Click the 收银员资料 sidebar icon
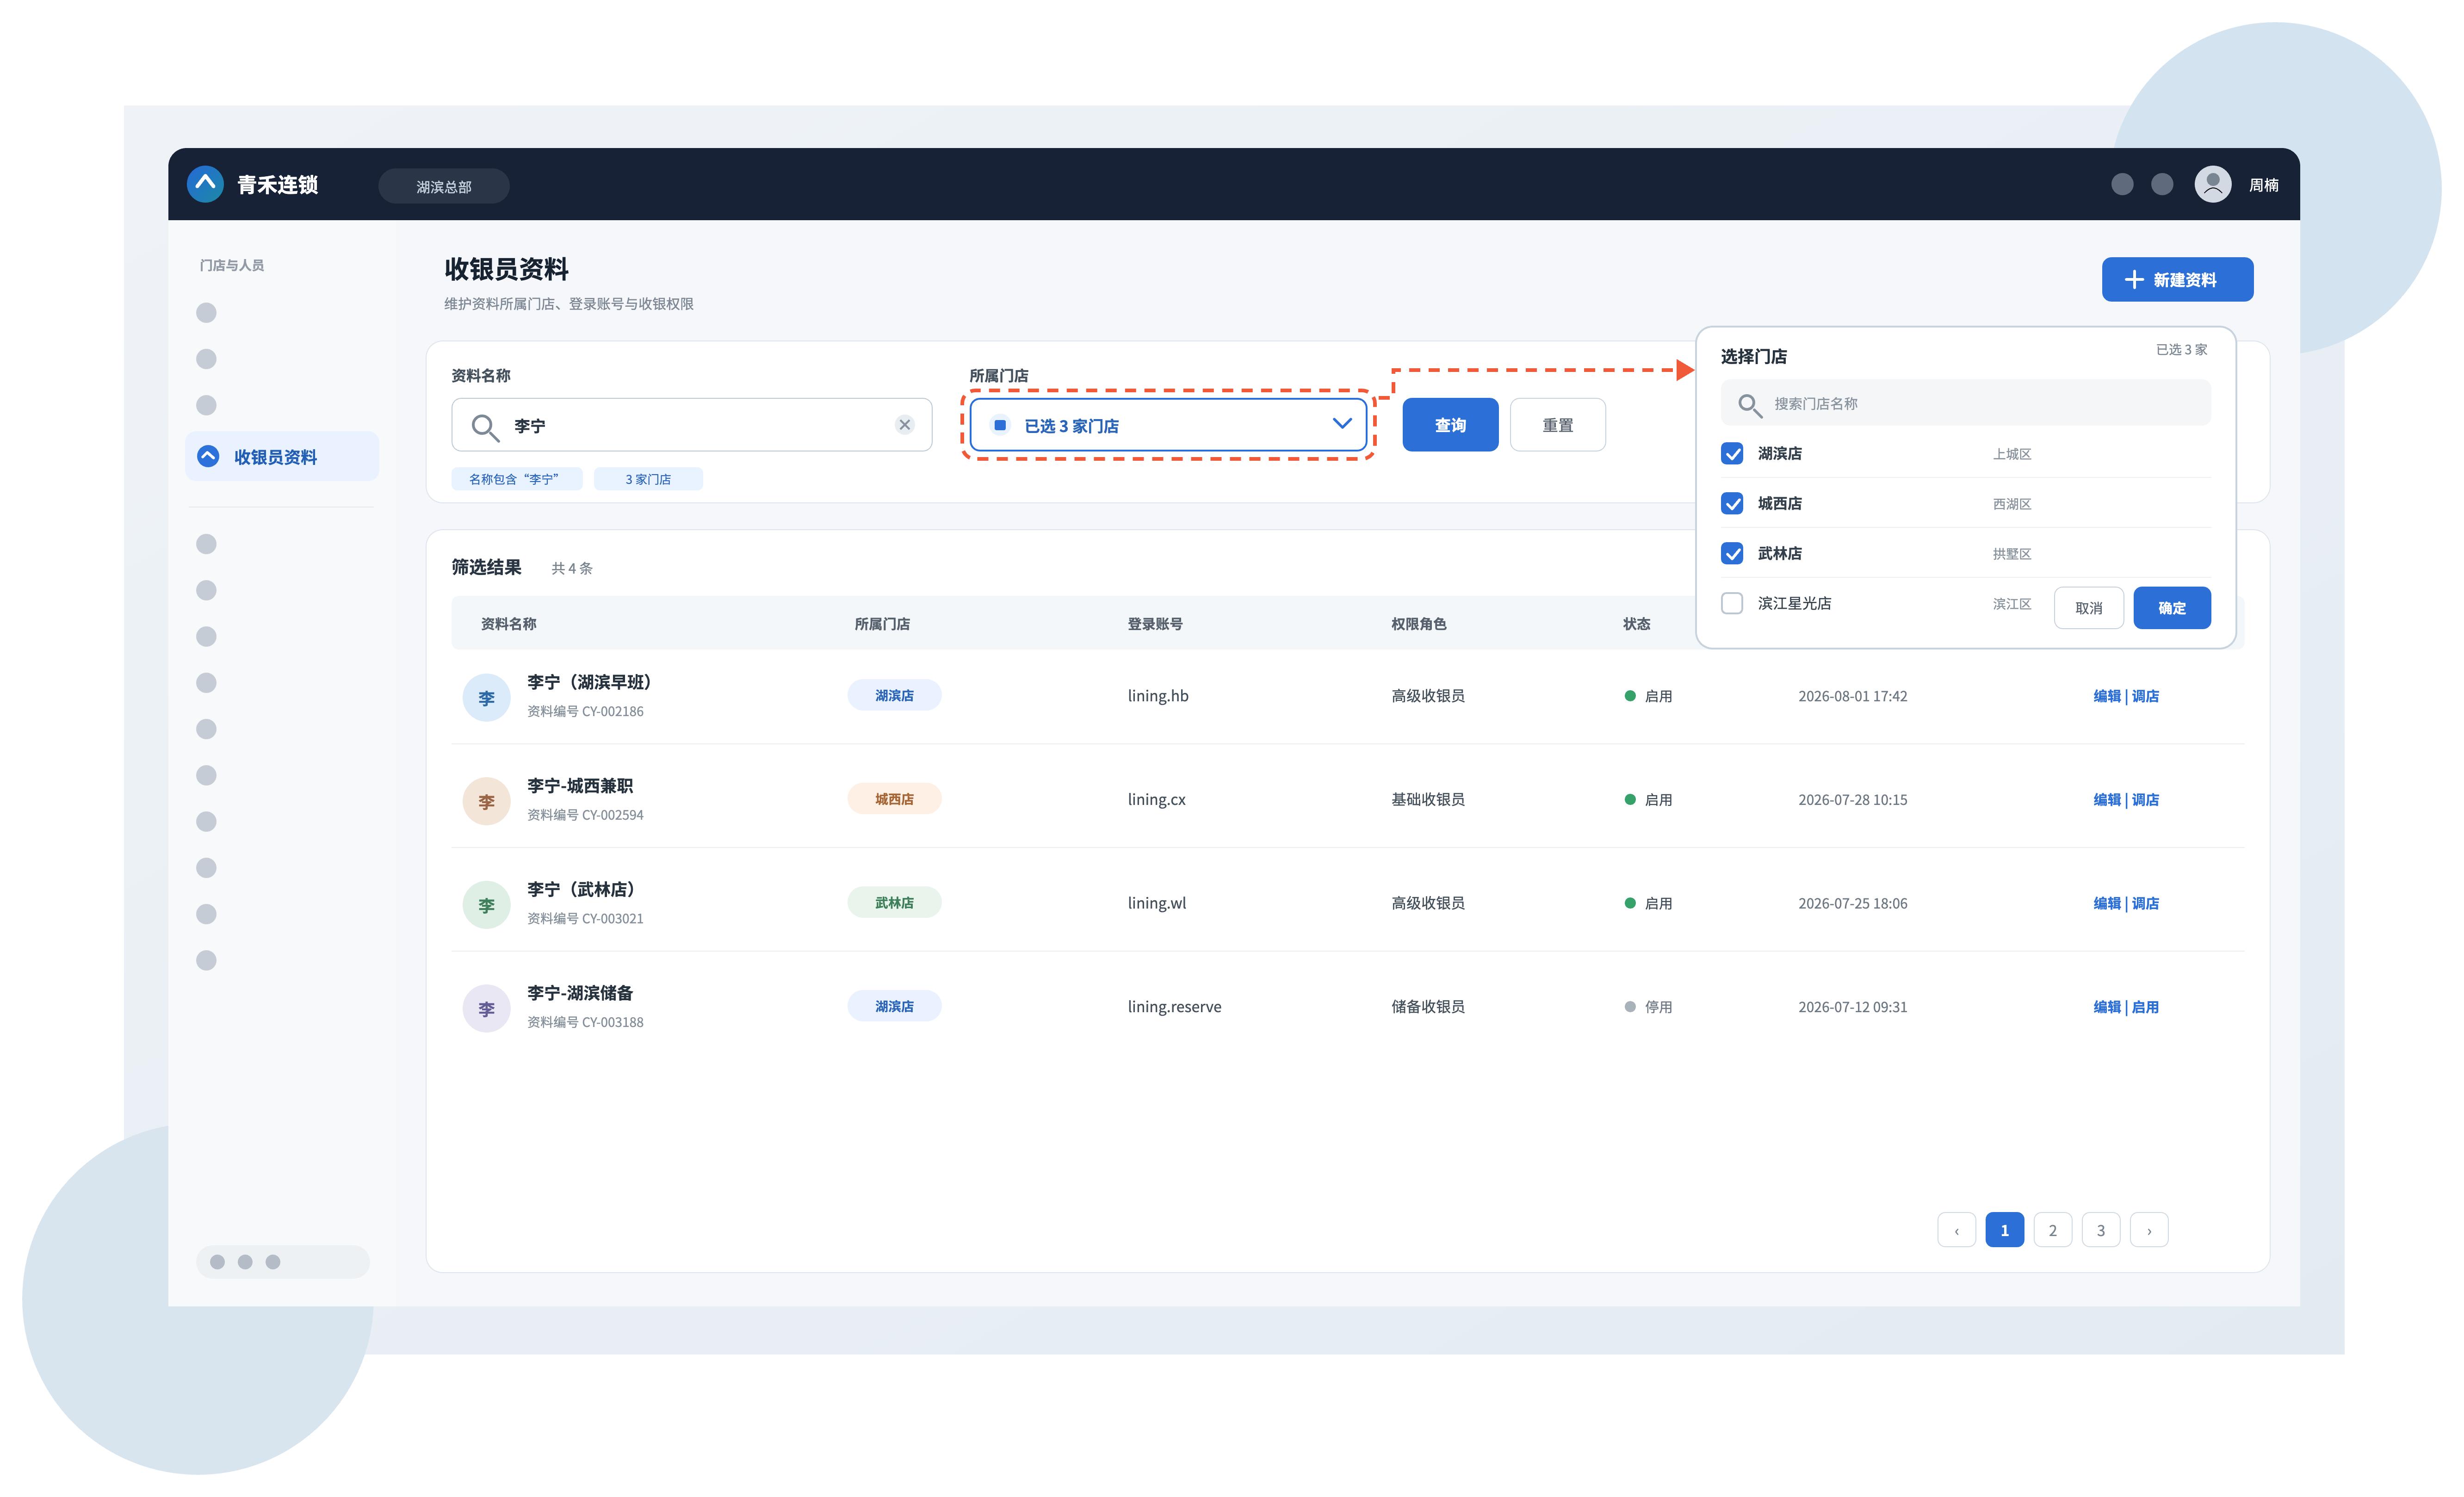2464x1497 pixels. coord(208,456)
